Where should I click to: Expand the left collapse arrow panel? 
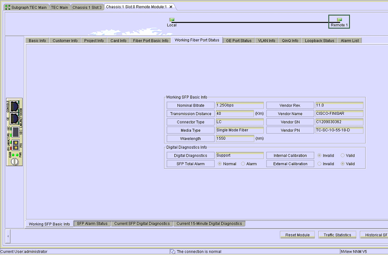[8, 236]
